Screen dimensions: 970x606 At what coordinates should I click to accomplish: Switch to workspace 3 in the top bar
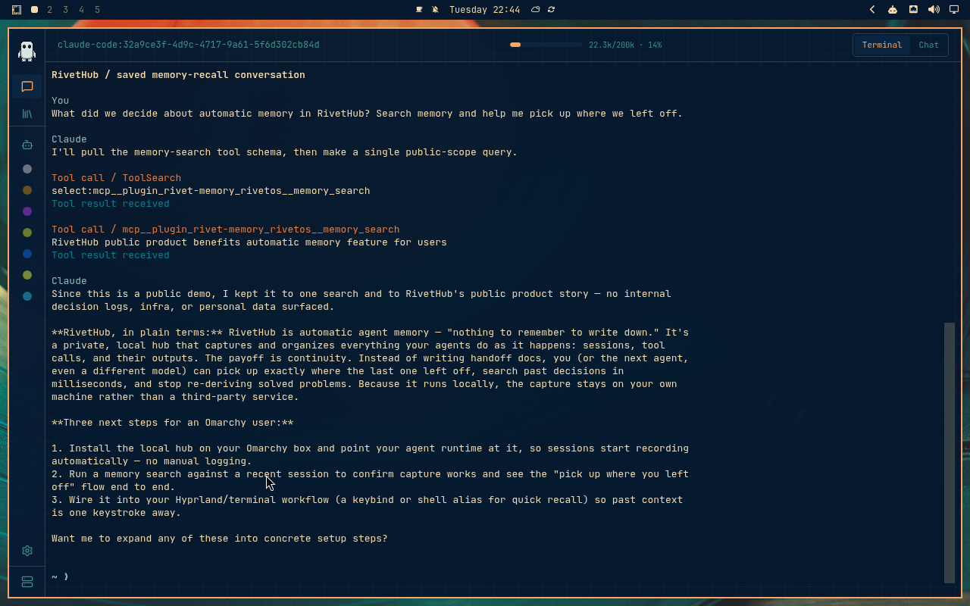[x=66, y=10]
